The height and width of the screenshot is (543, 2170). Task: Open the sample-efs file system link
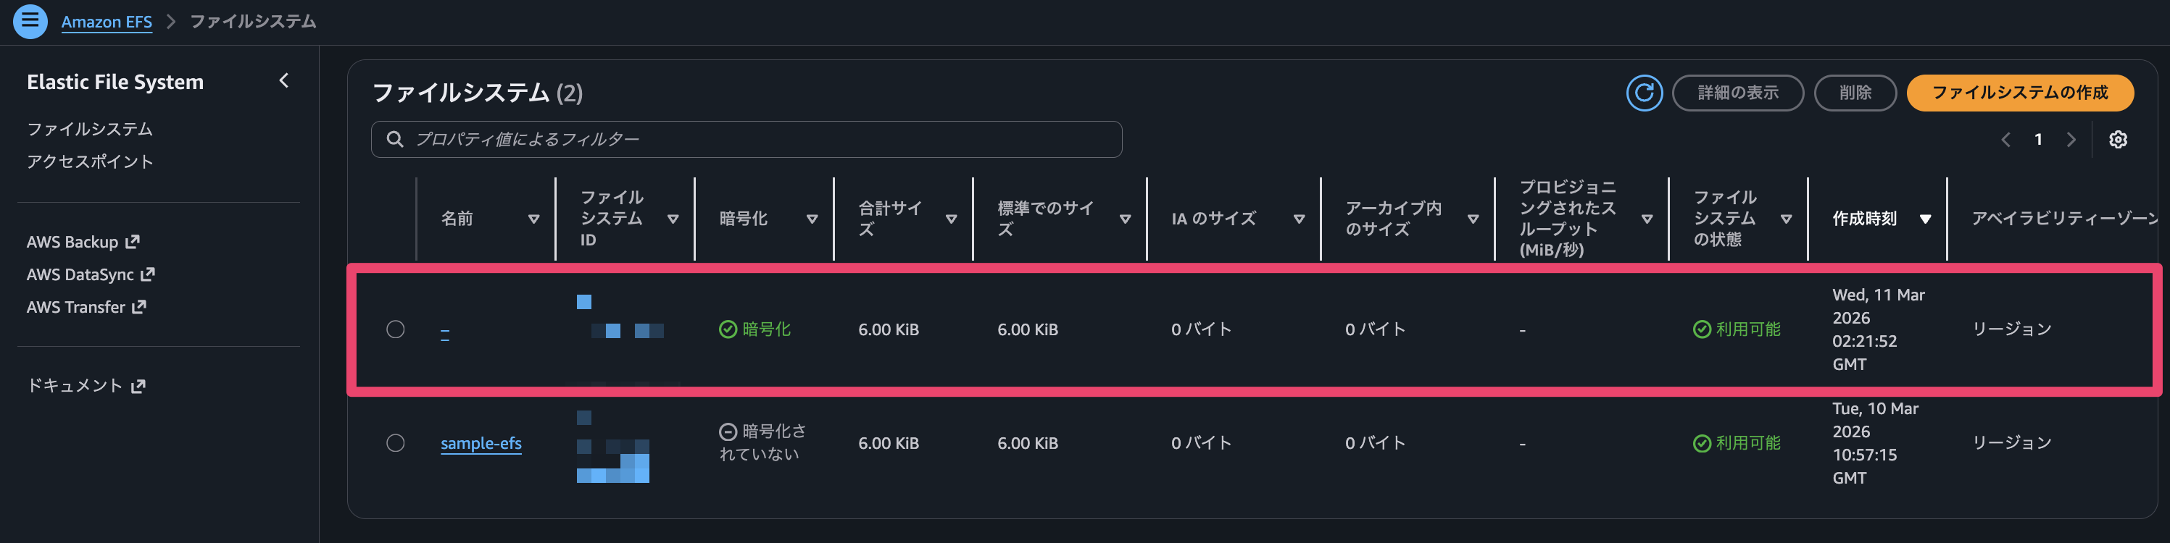(x=481, y=443)
